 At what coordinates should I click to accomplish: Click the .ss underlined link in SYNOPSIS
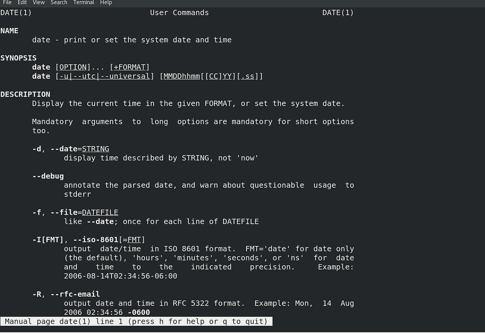click(247, 76)
